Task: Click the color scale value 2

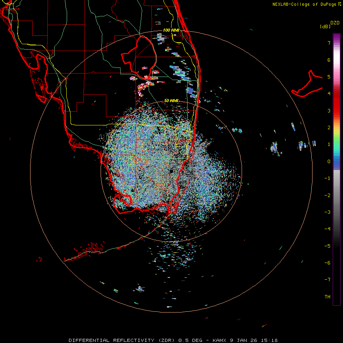Action: (329, 128)
